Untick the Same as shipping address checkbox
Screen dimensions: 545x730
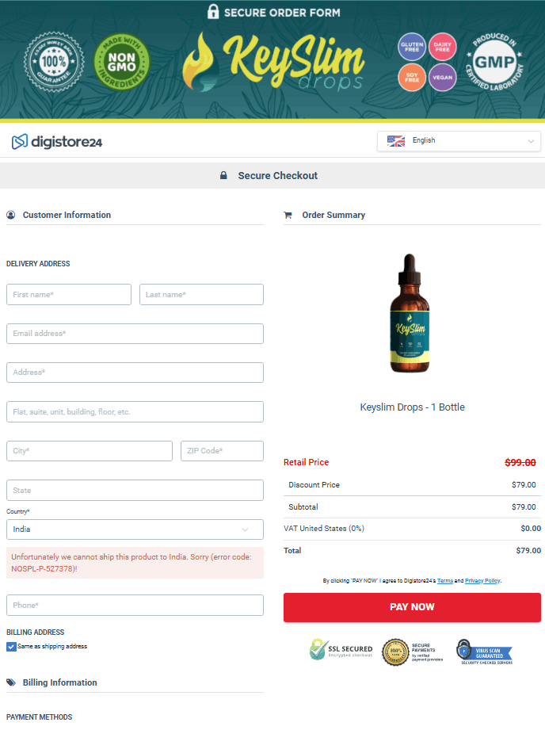(11, 647)
